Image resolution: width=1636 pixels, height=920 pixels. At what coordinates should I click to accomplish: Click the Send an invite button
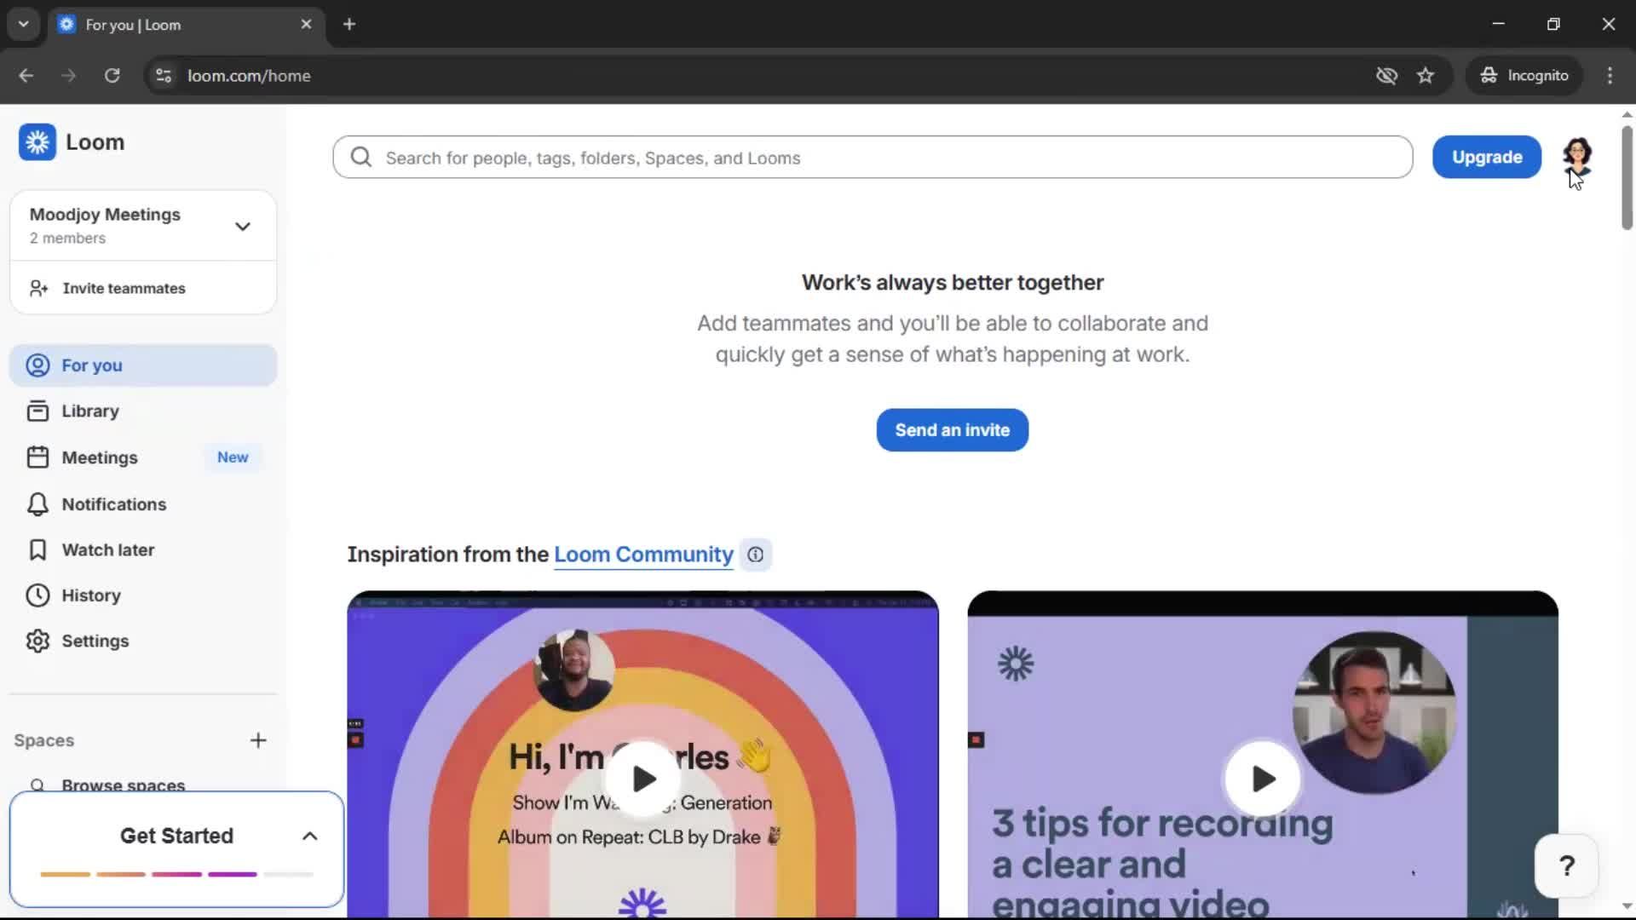pyautogui.click(x=951, y=429)
